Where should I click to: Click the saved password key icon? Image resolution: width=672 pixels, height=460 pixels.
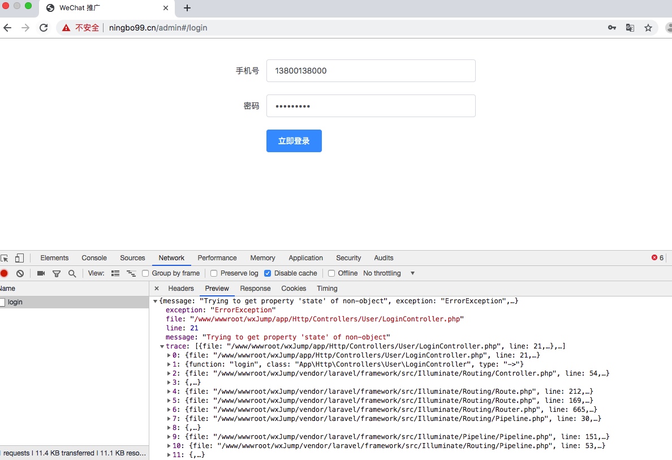point(612,28)
